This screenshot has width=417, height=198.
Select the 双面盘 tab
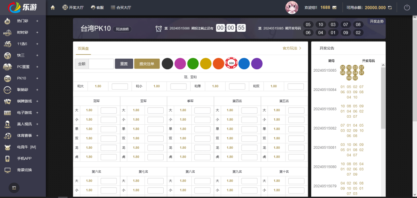click(83, 48)
